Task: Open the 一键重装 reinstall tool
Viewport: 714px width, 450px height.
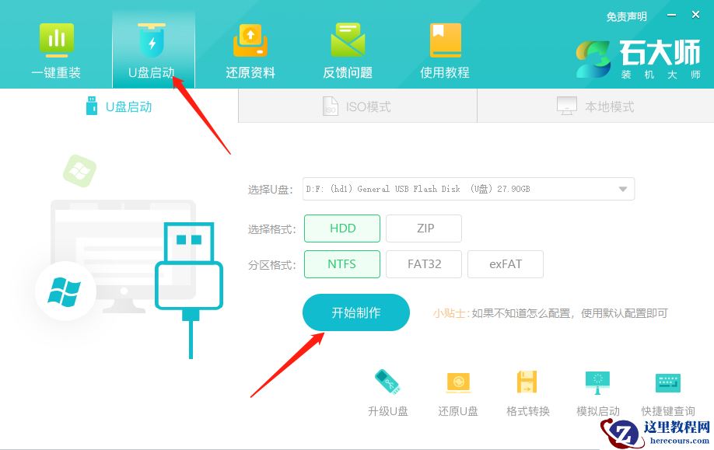Action: 55,47
